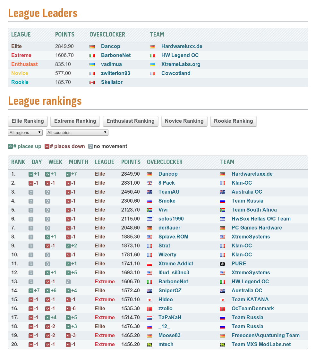
Task: Click the flag icon beside mtech
Action: (x=149, y=345)
